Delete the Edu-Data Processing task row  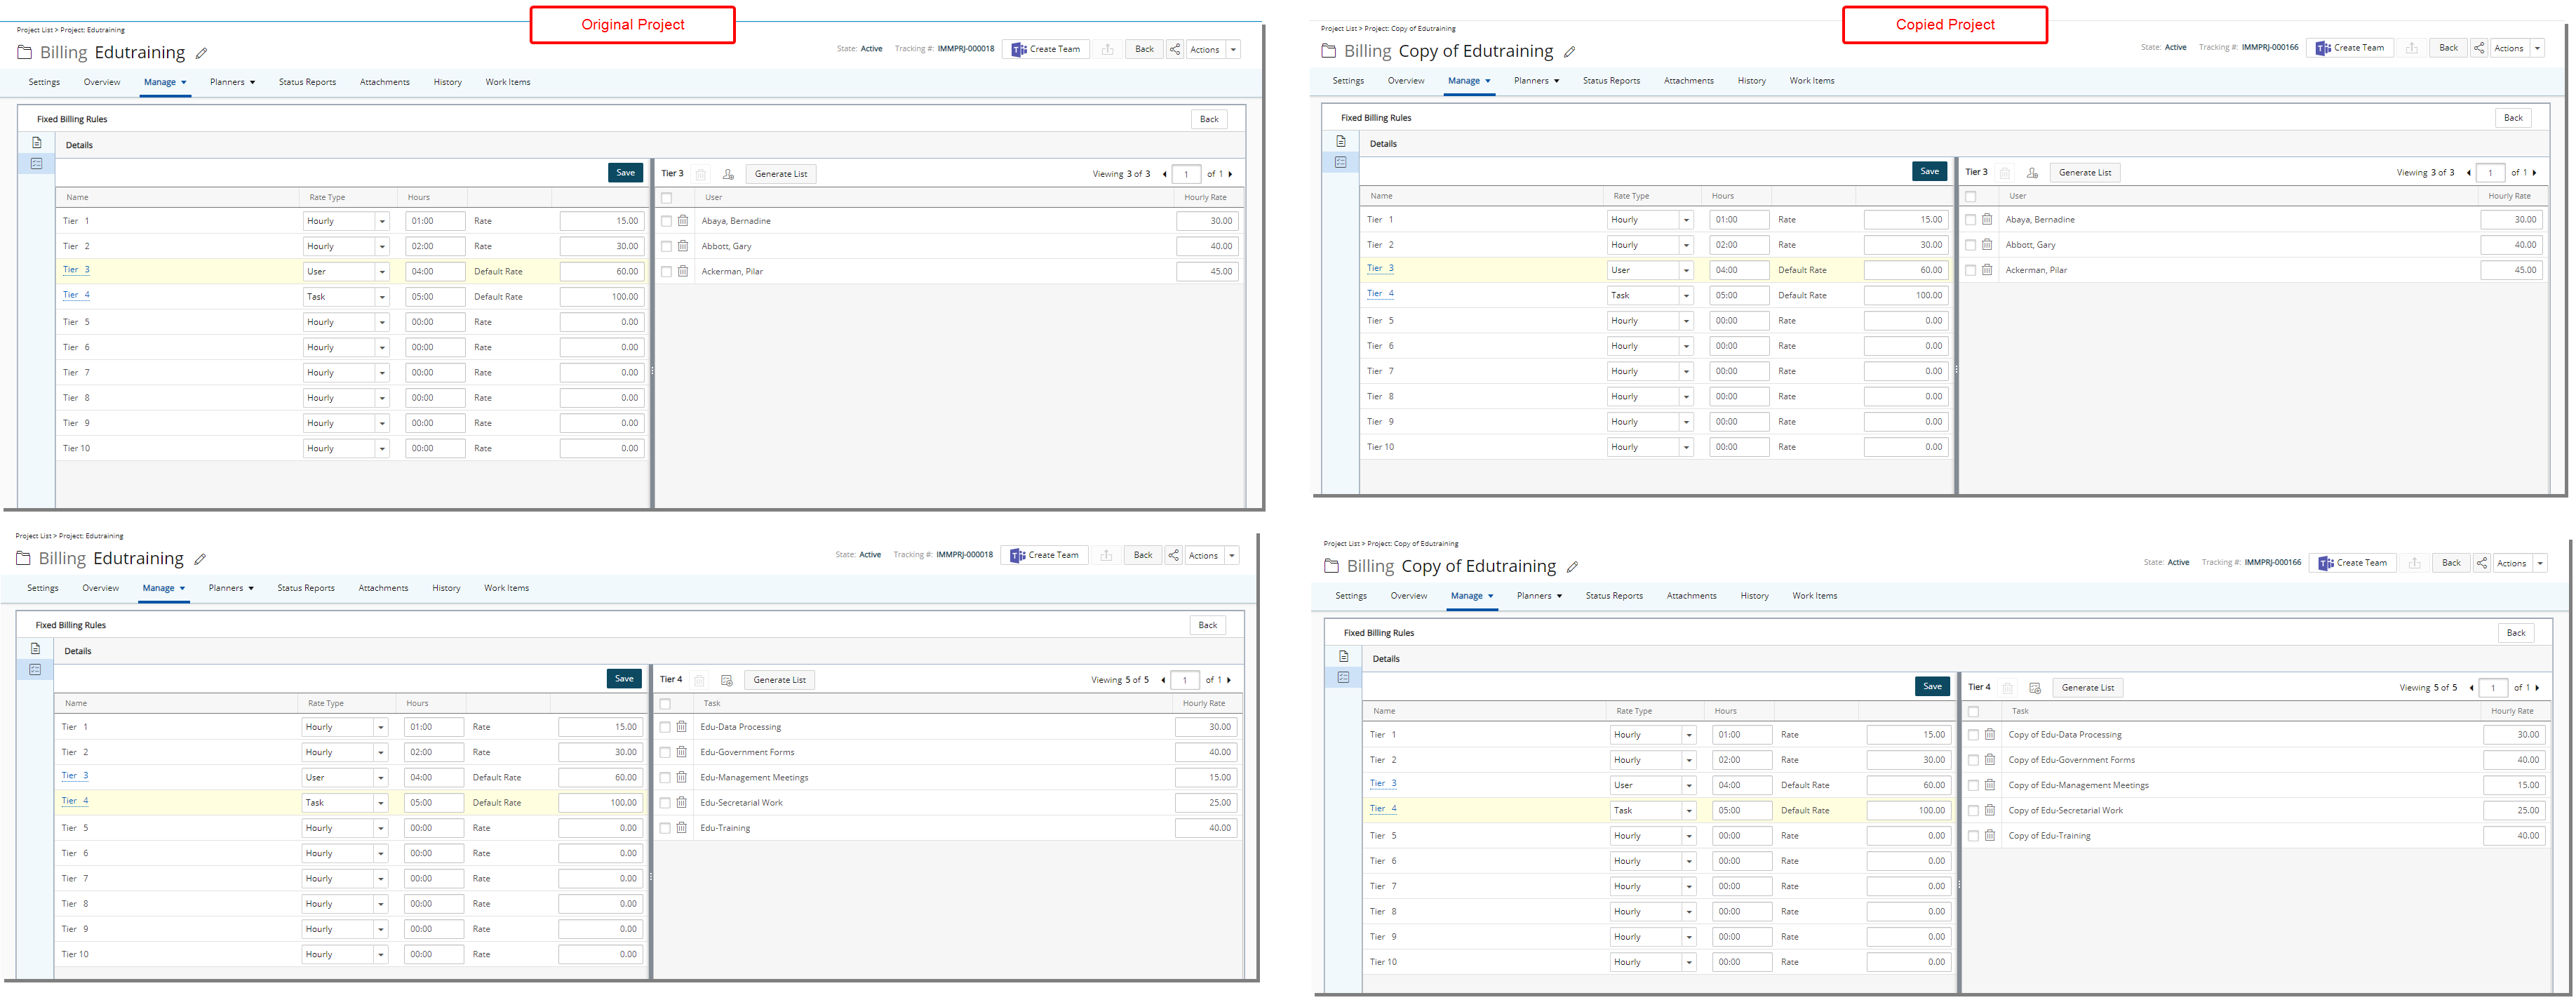(682, 727)
